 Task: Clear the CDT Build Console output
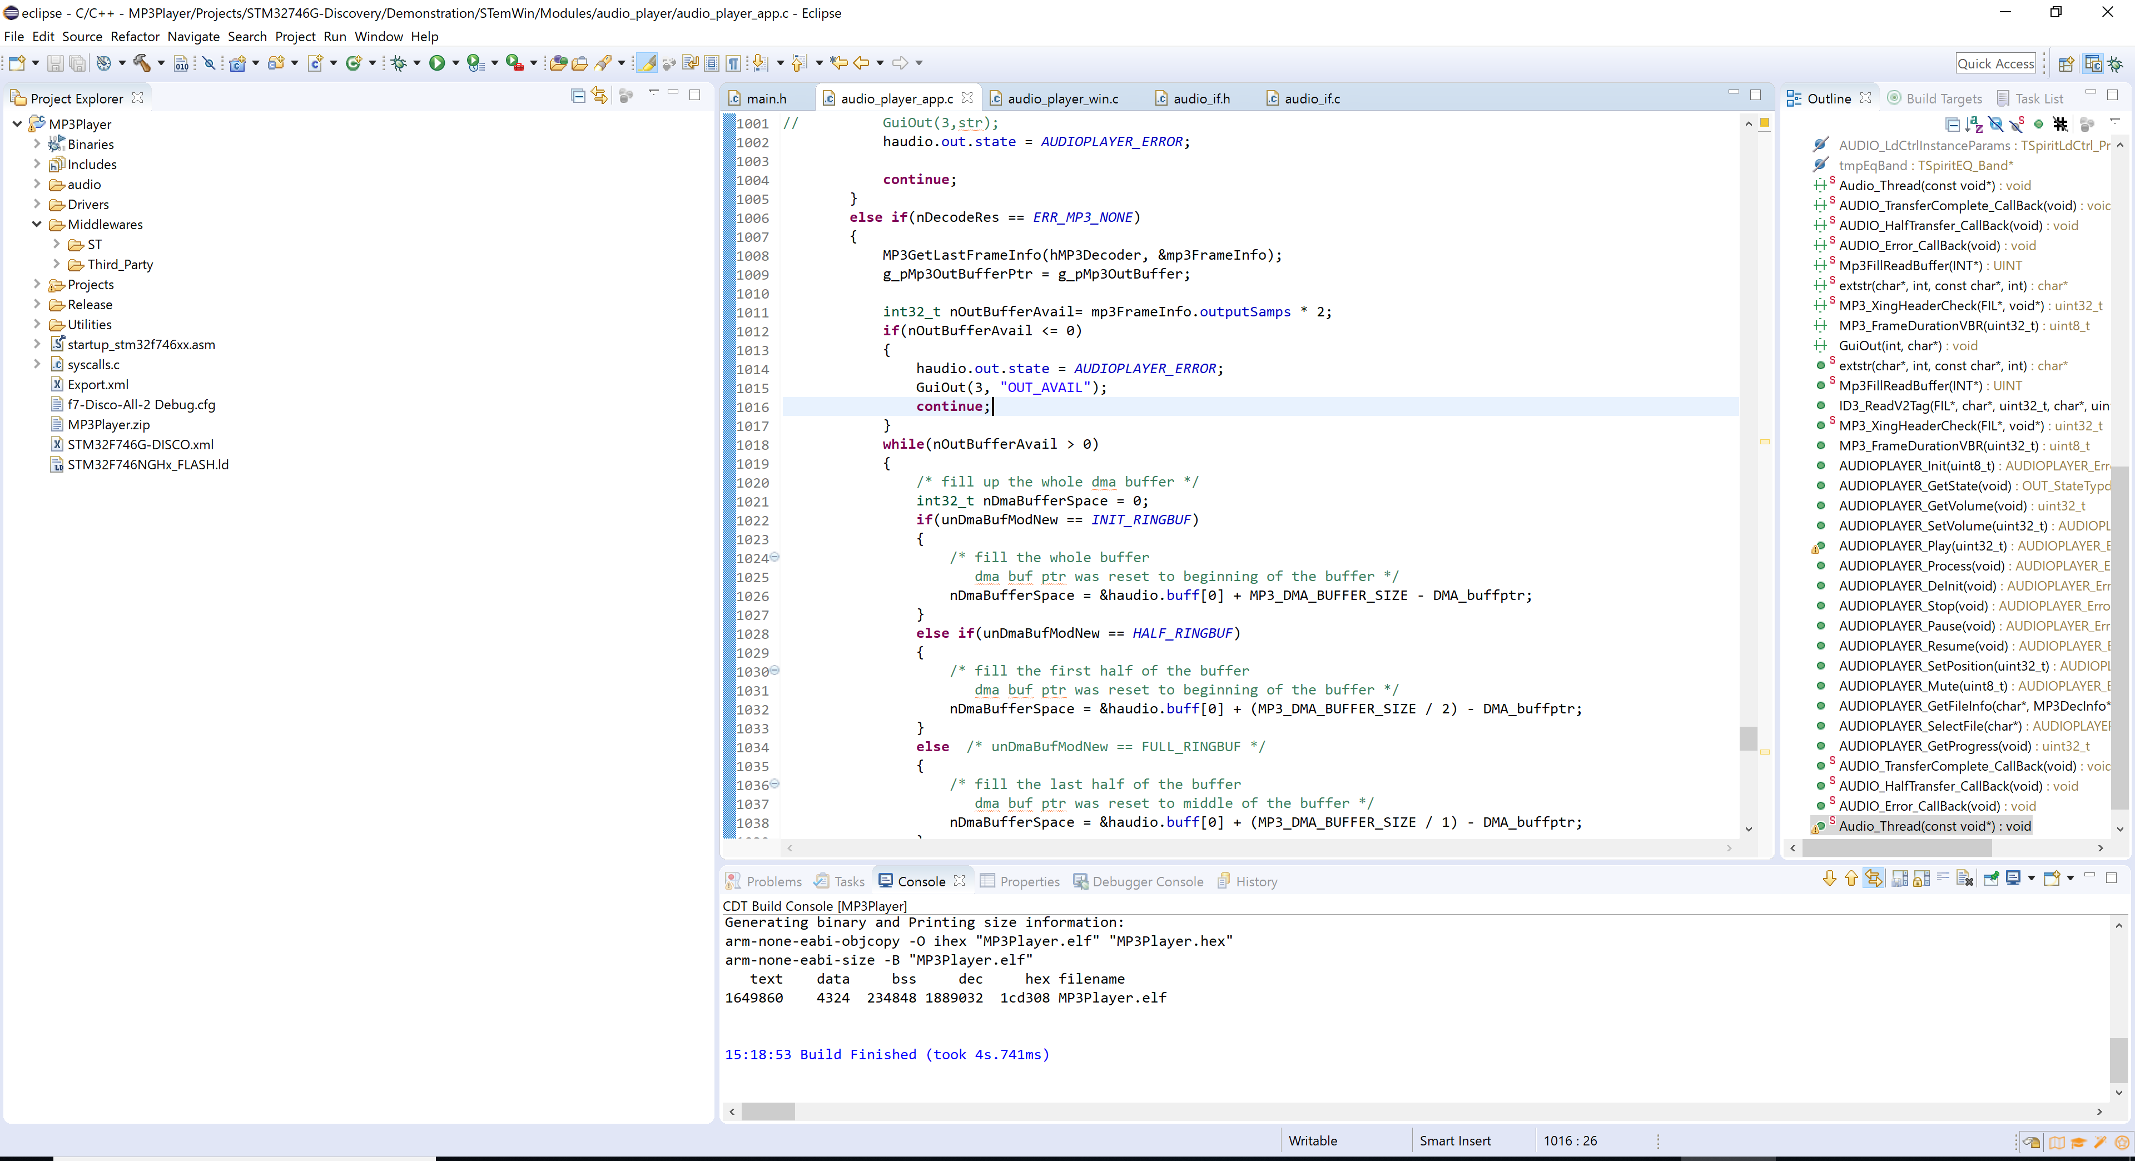pyautogui.click(x=1965, y=879)
